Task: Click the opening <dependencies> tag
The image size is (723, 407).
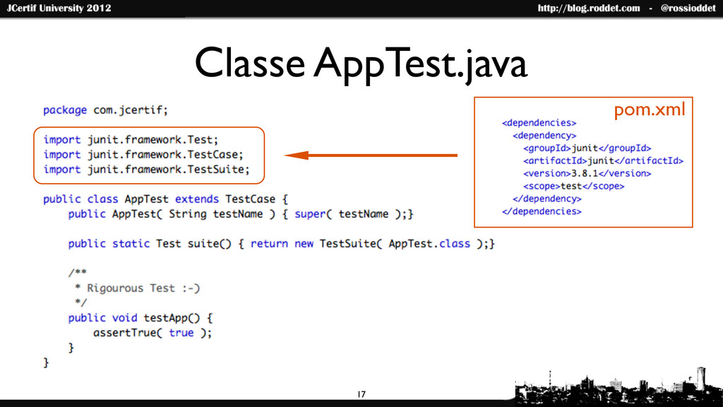Action: coord(539,123)
